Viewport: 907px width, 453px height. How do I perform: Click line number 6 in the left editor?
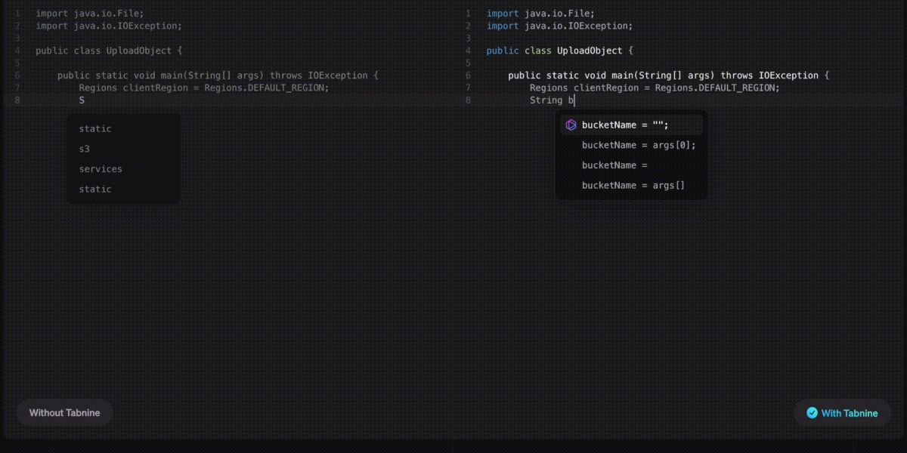click(x=17, y=75)
